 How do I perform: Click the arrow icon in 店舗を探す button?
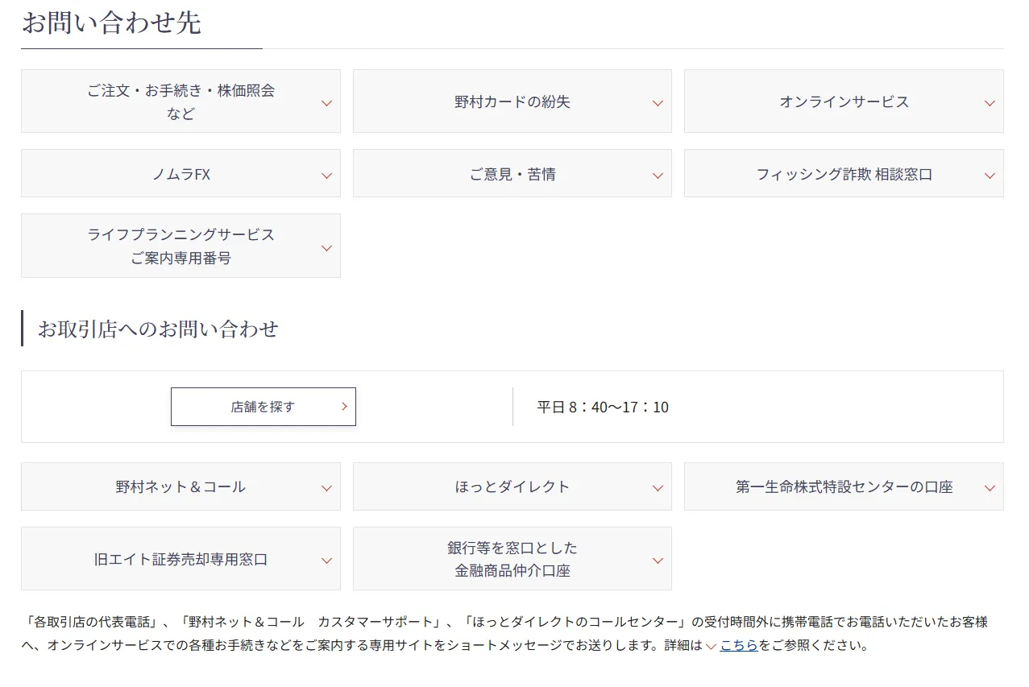tap(344, 407)
